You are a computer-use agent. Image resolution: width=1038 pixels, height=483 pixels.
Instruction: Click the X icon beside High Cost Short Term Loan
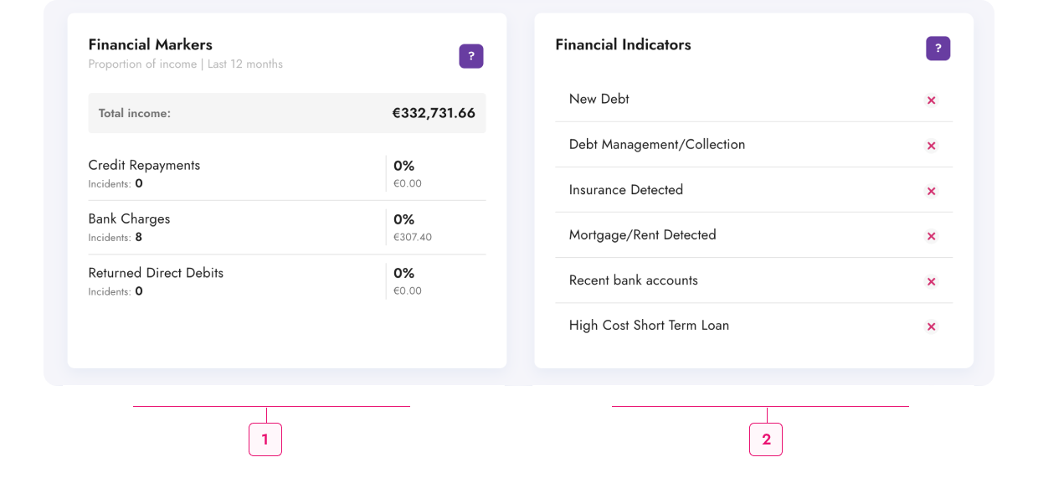click(931, 326)
